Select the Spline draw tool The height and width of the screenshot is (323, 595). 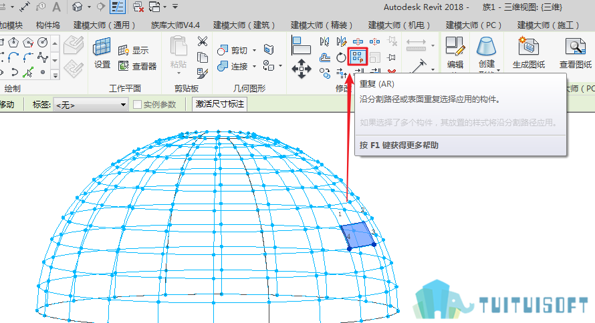click(x=43, y=57)
